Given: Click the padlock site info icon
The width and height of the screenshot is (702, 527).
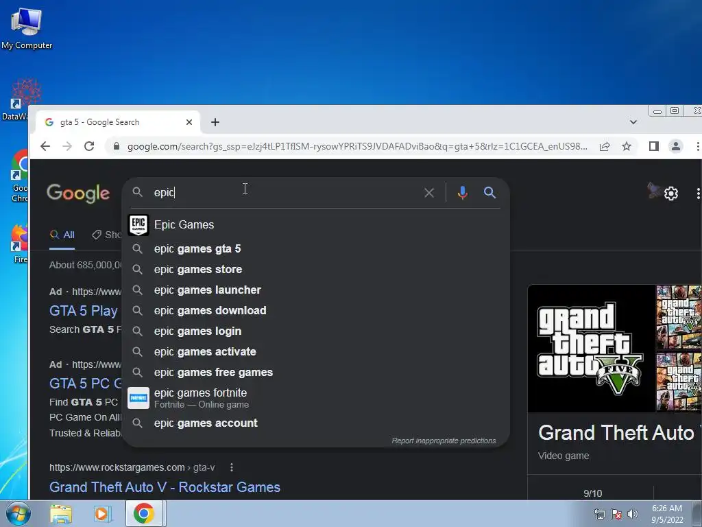Looking at the screenshot, I should click(x=117, y=146).
